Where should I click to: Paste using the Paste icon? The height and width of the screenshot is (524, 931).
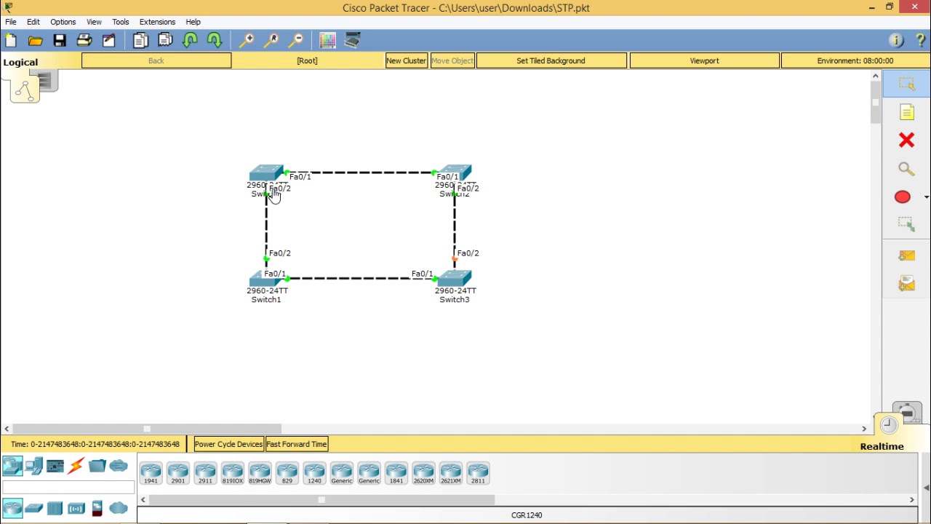coord(165,41)
